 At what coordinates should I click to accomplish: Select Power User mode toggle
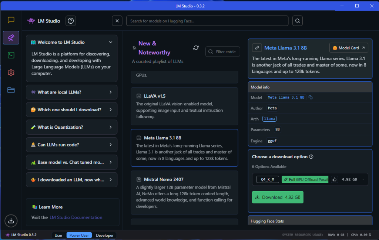[x=79, y=235]
